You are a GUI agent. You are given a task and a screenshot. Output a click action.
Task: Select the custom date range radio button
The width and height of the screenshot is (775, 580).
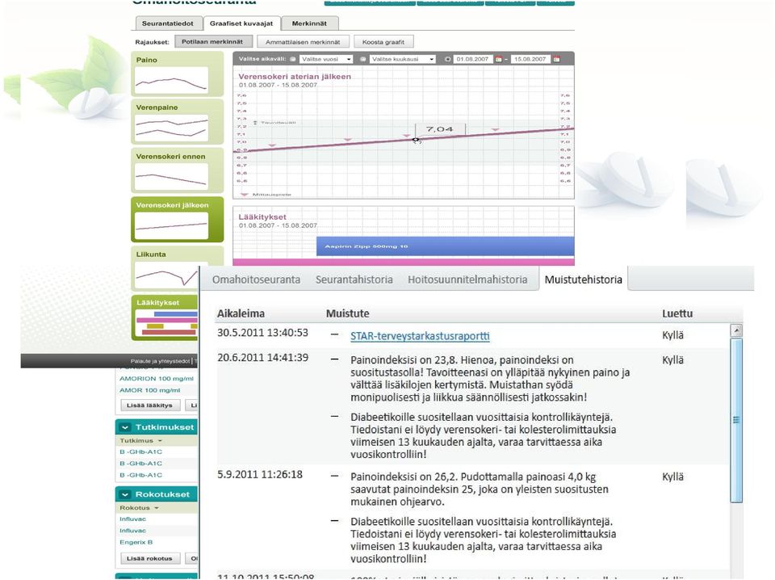[x=447, y=59]
